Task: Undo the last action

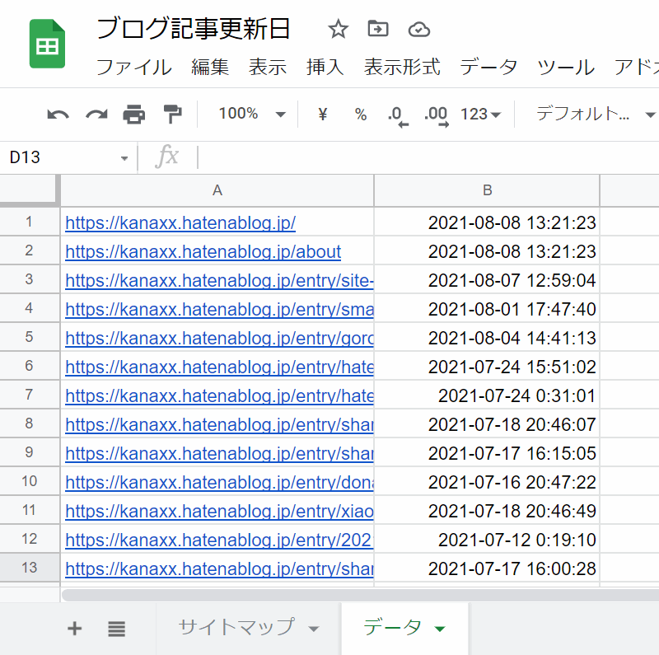Action: [x=57, y=115]
